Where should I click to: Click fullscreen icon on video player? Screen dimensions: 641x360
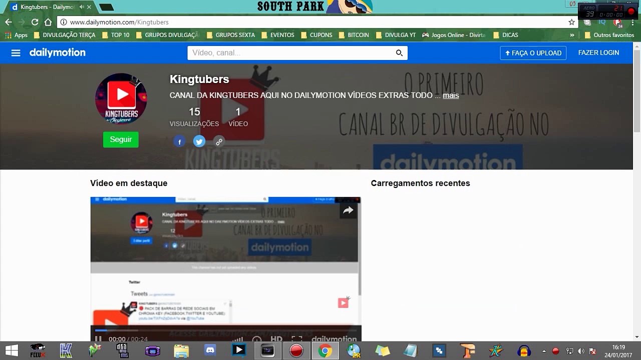tap(297, 339)
